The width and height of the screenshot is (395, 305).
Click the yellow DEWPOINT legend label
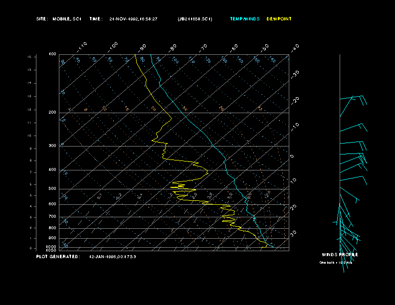click(x=279, y=19)
